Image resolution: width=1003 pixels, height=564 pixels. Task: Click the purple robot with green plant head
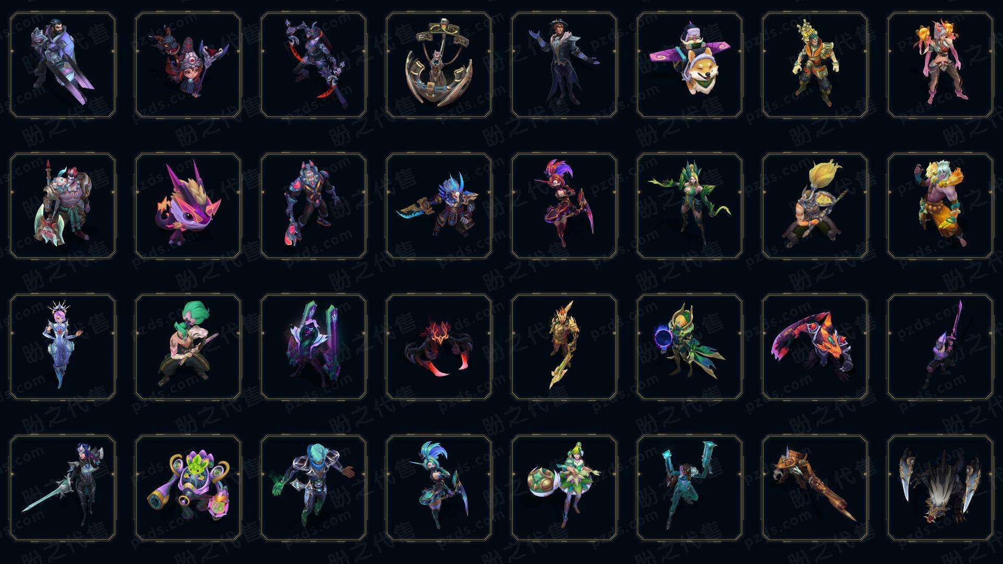tap(188, 488)
